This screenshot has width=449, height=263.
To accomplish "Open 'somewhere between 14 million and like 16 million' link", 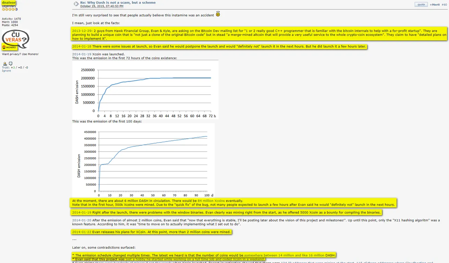I will 284,255.
